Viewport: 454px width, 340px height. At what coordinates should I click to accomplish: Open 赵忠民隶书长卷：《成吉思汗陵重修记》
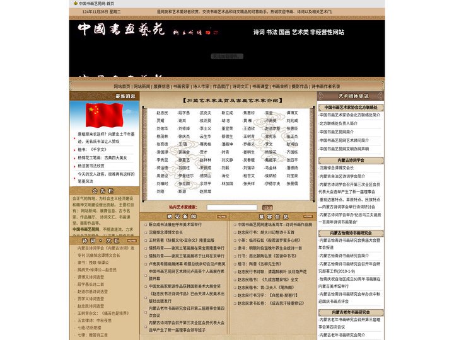pyautogui.click(x=271, y=303)
